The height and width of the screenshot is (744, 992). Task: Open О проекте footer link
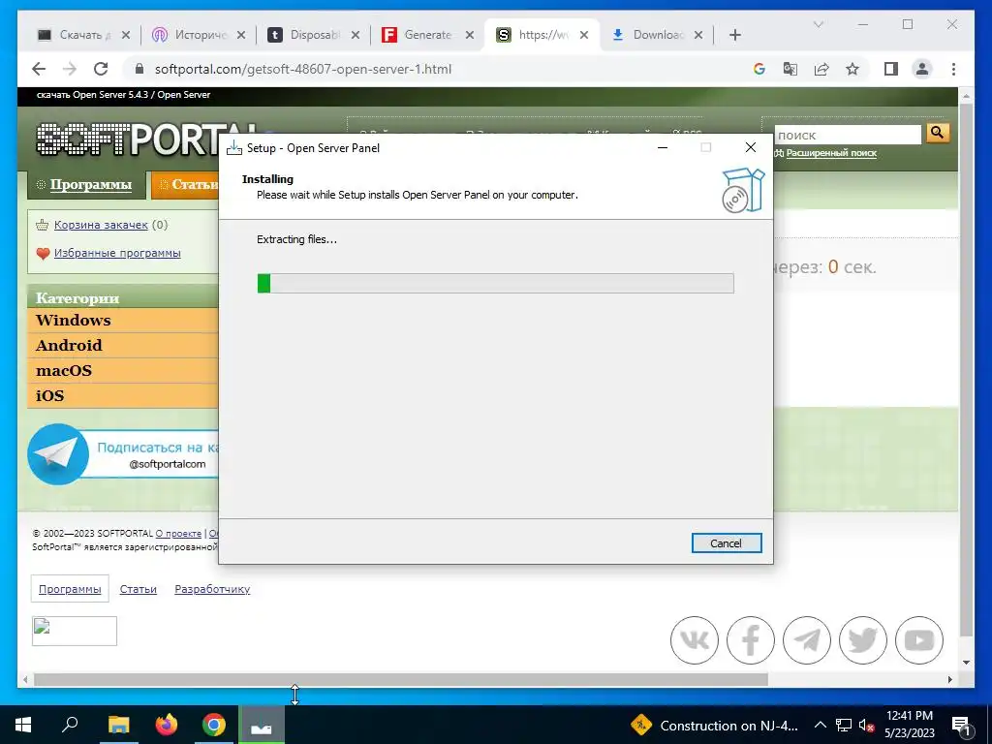178,534
